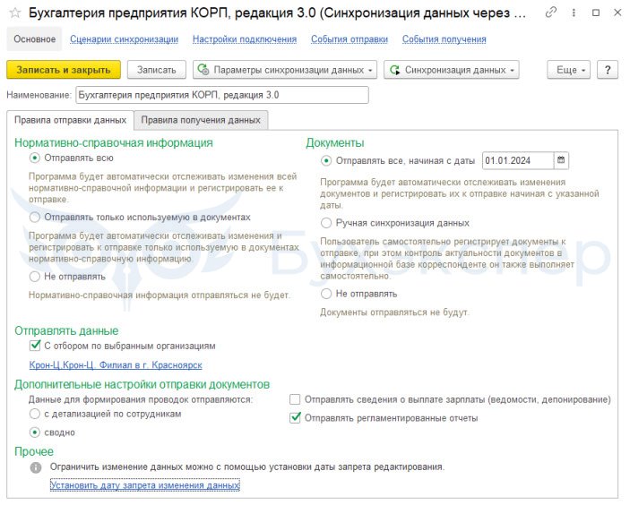Click the Записать button
This screenshot has height=505, width=630.
pos(157,70)
